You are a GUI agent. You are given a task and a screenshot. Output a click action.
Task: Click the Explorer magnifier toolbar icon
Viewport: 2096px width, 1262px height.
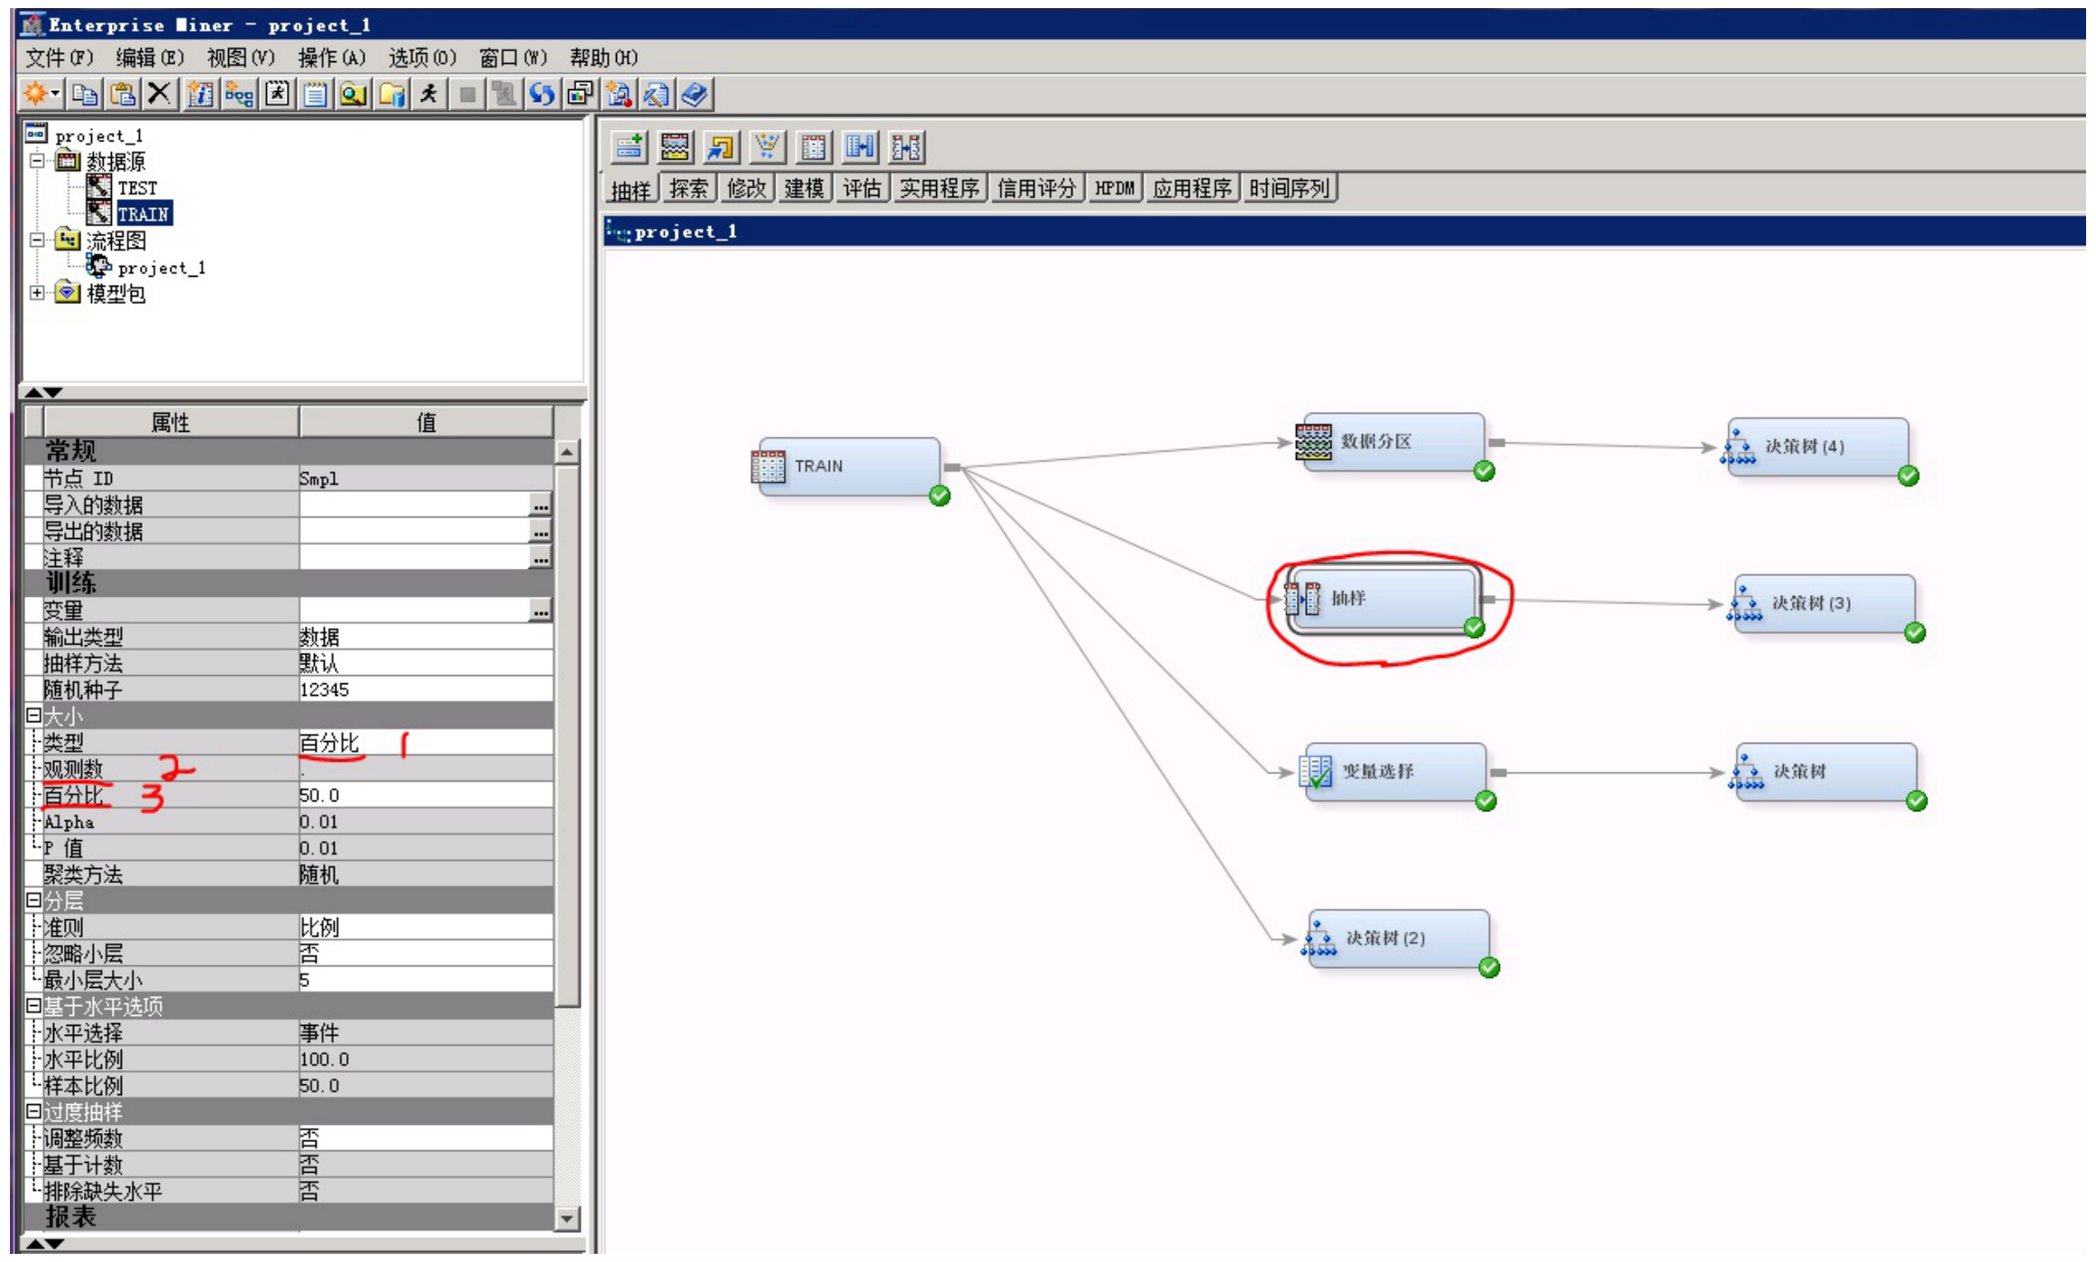click(353, 94)
